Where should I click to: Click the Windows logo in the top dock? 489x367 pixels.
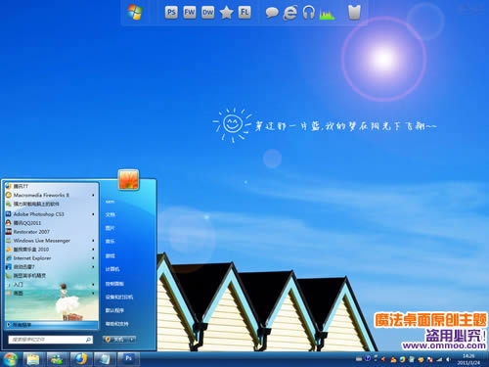pos(135,13)
